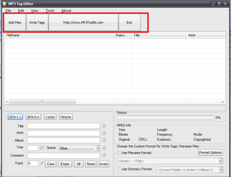Image resolution: width=231 pixels, height=177 pixels.
Task: Sort by the Status column header
Action: point(123,35)
